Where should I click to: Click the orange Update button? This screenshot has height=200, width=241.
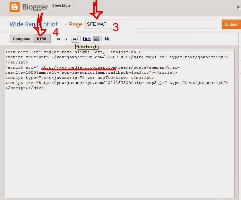coord(231,24)
